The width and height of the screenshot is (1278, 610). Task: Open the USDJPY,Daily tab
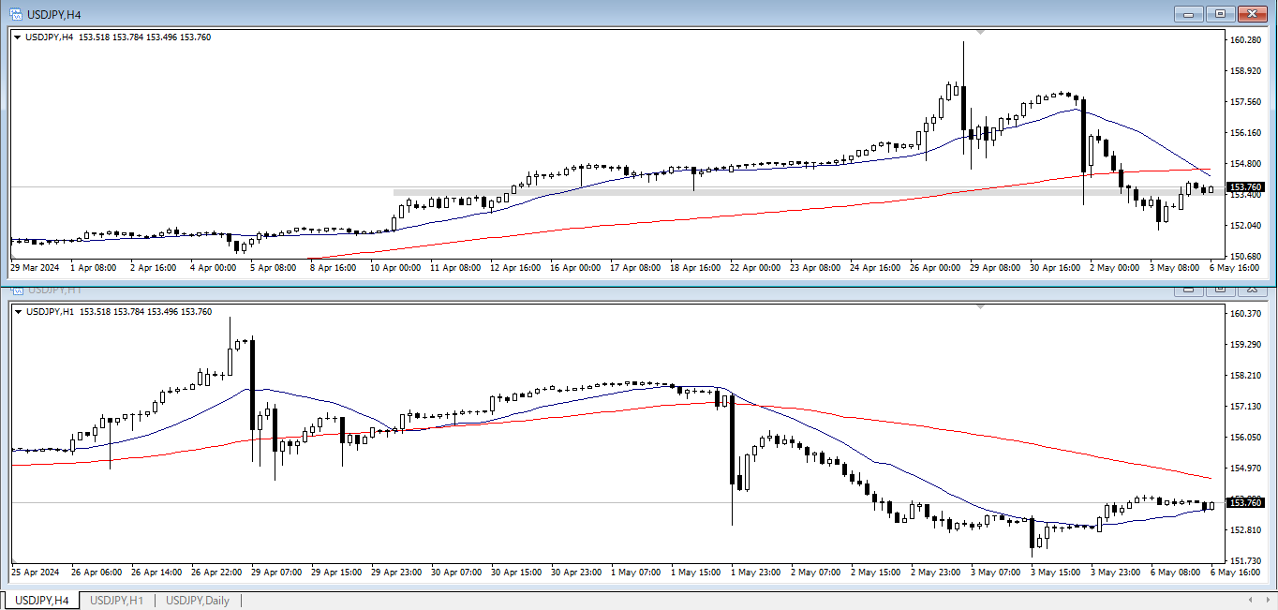197,600
